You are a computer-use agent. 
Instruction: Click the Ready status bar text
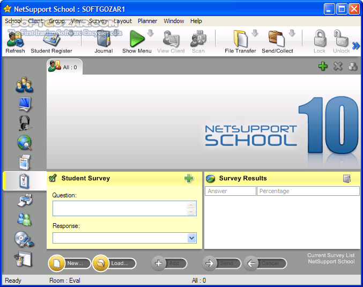(13, 281)
